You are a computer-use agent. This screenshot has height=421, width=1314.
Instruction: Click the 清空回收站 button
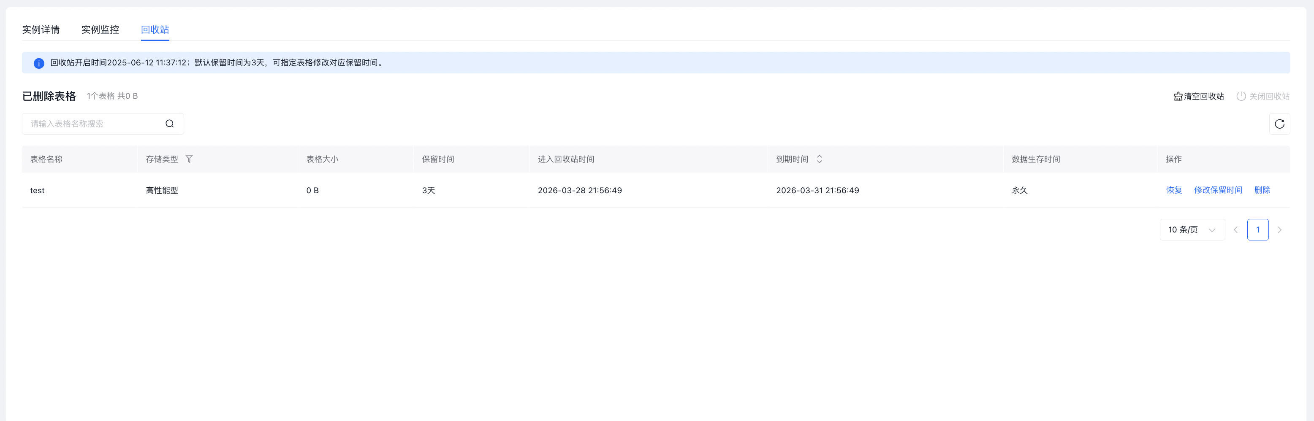point(1199,96)
